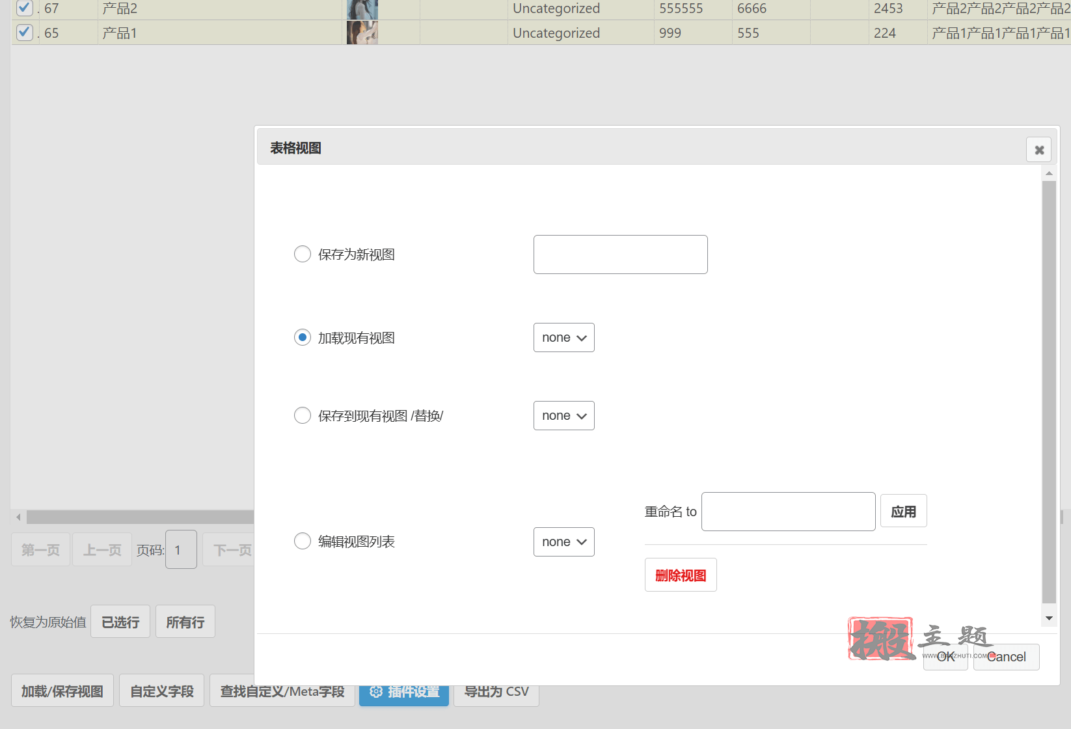Open the 编辑视图列表 none dropdown
Image resolution: width=1071 pixels, height=729 pixels.
564,542
